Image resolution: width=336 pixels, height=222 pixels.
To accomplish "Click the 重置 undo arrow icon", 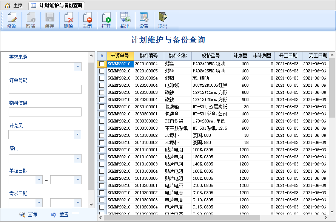I will pos(54,215).
